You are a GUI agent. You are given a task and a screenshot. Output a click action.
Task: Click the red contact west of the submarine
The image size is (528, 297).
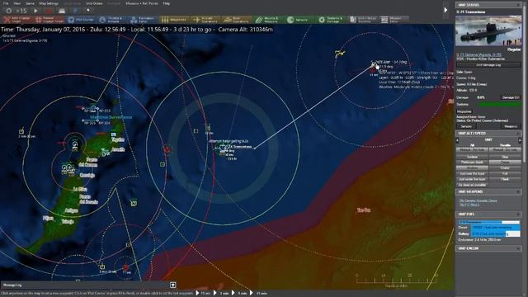pos(167,149)
